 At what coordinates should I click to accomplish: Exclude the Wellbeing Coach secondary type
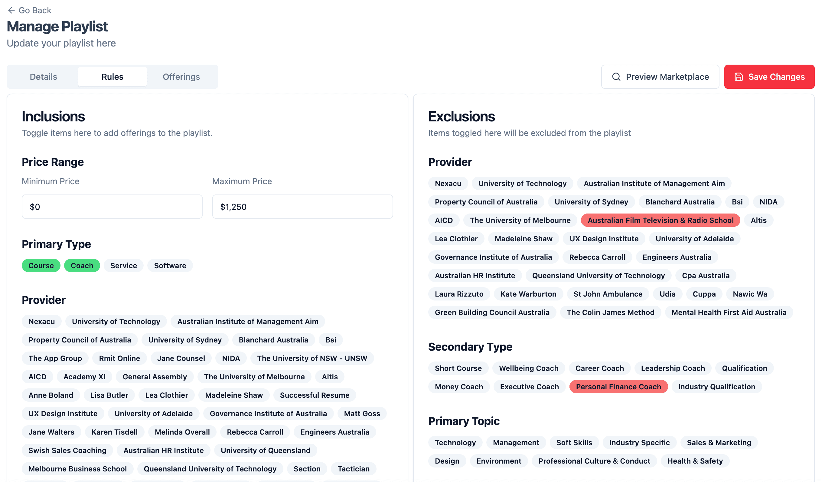528,368
